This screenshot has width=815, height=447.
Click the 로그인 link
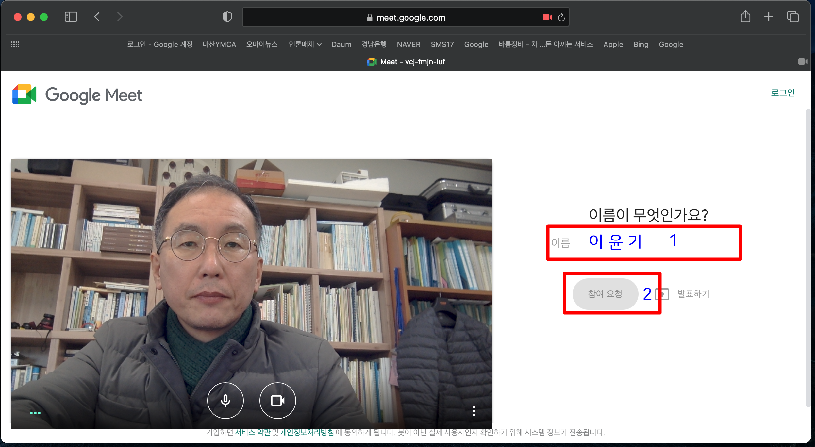tap(783, 92)
